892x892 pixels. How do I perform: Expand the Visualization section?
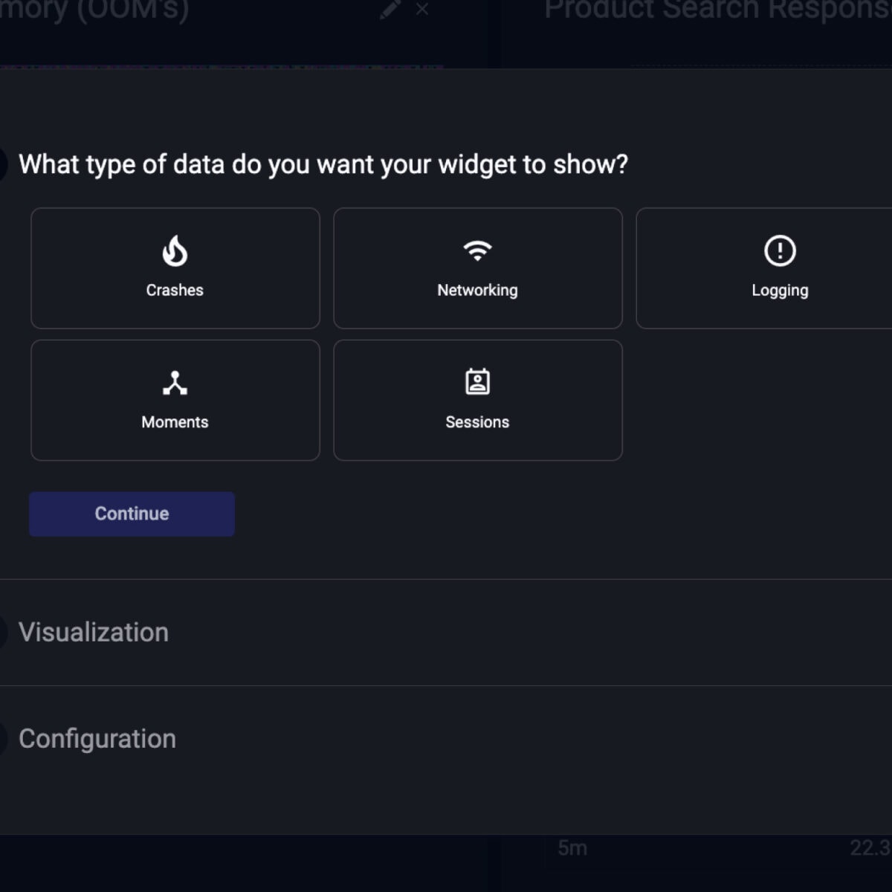pos(94,633)
